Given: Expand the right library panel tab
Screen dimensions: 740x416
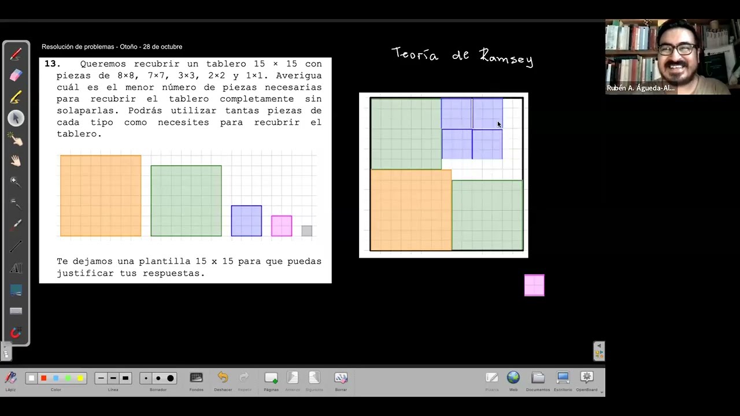Looking at the screenshot, I should [x=599, y=351].
